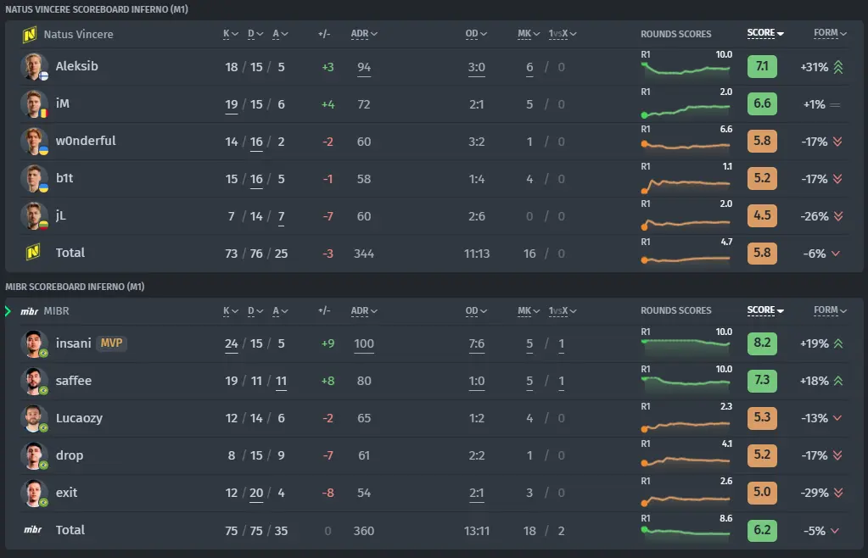Click iM's kills value 19
Image resolution: width=868 pixels, height=558 pixels.
point(232,104)
